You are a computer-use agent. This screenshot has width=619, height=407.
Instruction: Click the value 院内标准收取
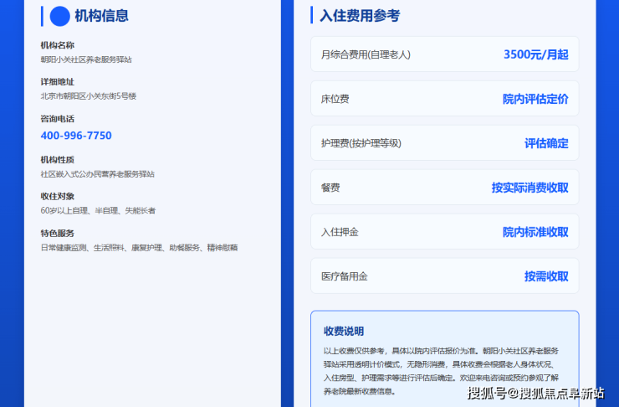coord(535,232)
